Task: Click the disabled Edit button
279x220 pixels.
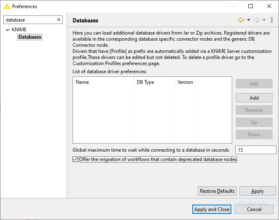Action: click(254, 83)
